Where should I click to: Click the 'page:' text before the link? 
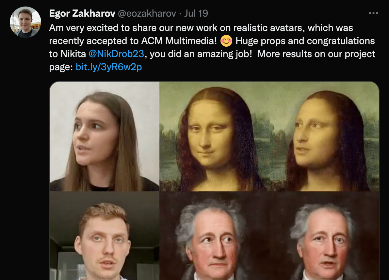[x=61, y=67]
